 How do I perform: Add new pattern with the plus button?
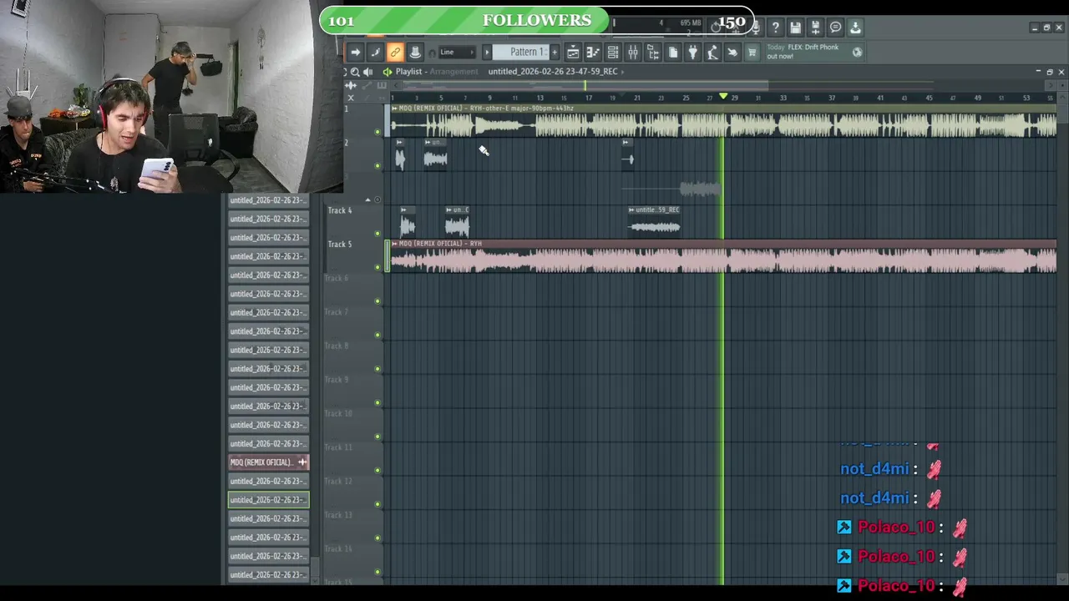[x=555, y=52]
